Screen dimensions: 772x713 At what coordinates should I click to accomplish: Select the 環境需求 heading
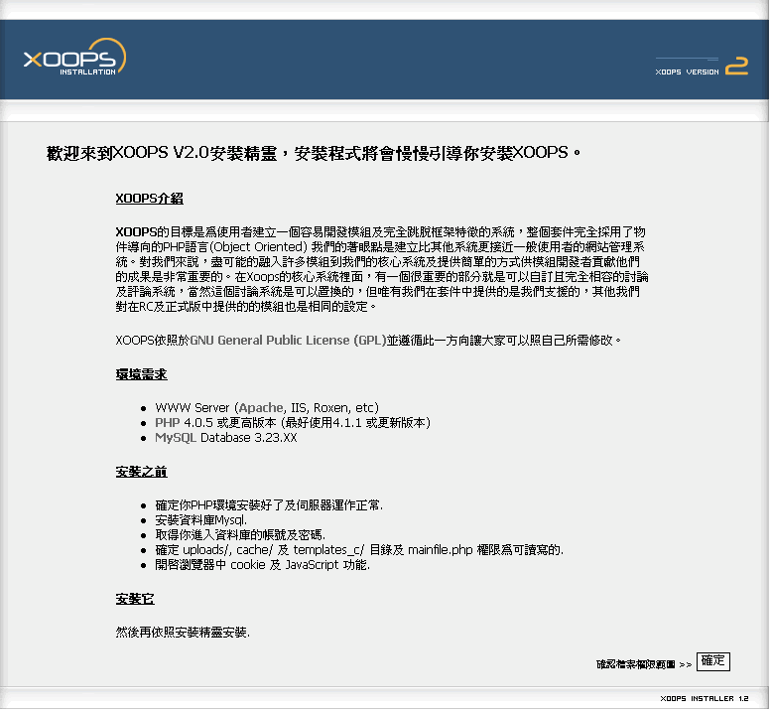tap(142, 376)
